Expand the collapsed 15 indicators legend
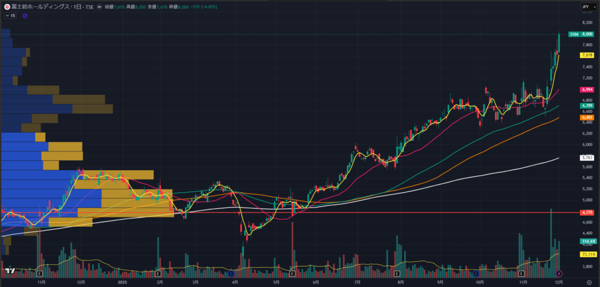The image size is (600, 287). click(x=10, y=16)
